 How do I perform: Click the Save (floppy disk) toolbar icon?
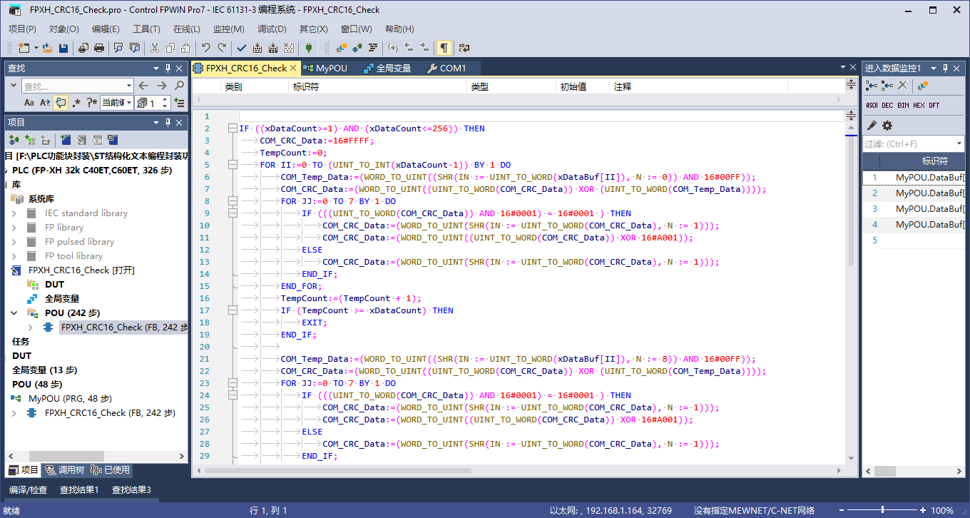coord(63,48)
